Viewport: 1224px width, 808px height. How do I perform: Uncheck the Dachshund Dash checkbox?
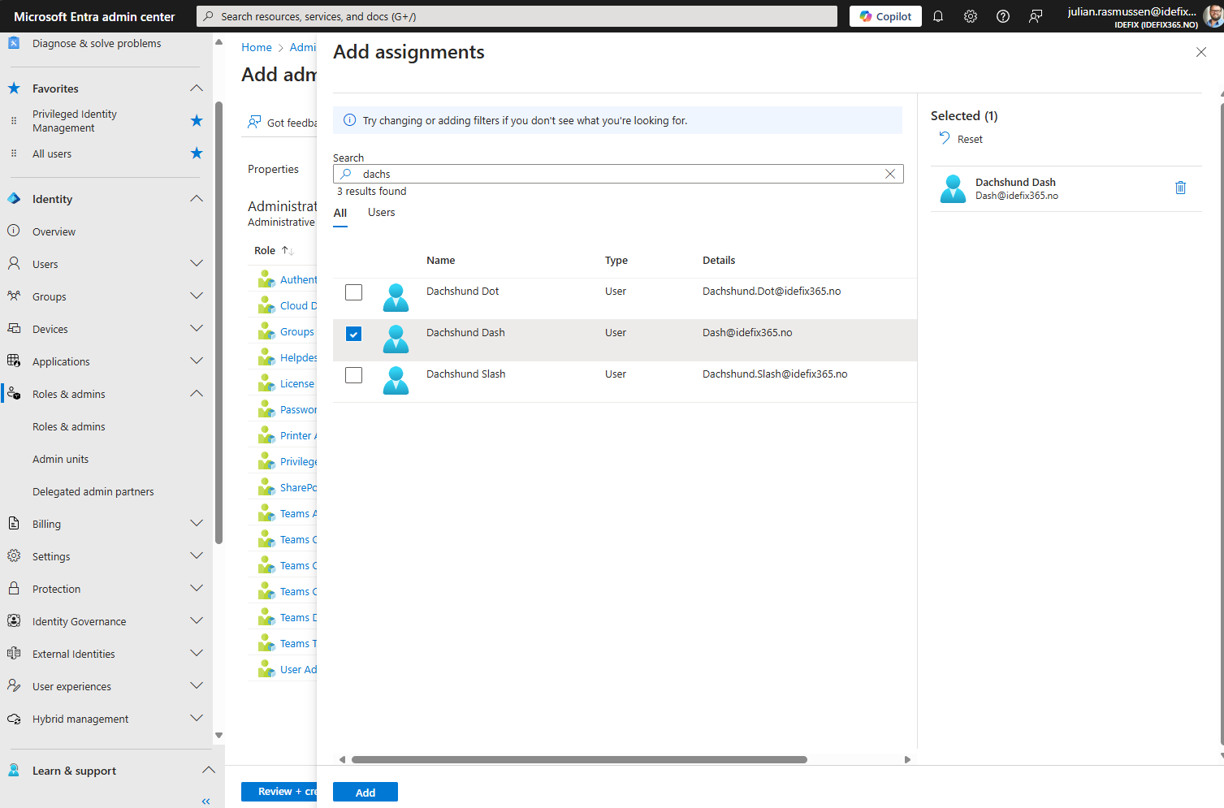click(x=353, y=334)
